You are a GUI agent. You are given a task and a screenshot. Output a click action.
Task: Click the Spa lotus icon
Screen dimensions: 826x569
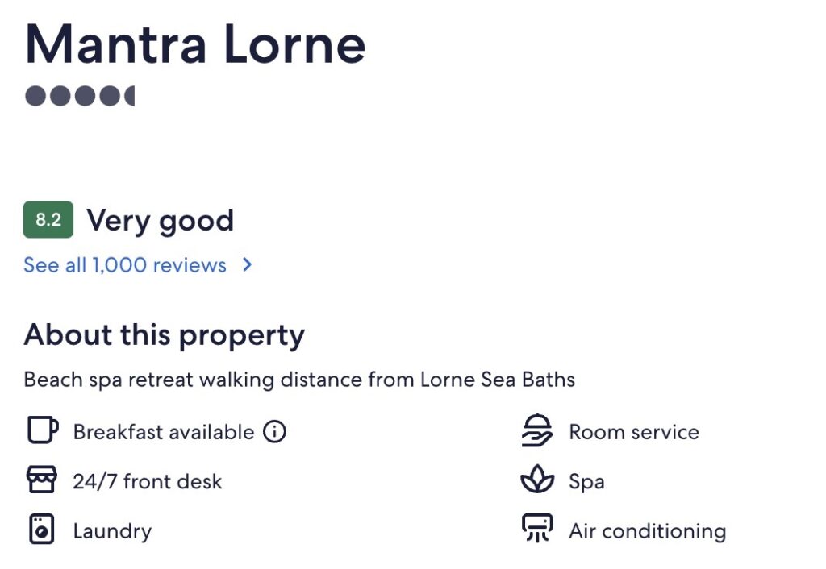pyautogui.click(x=537, y=481)
